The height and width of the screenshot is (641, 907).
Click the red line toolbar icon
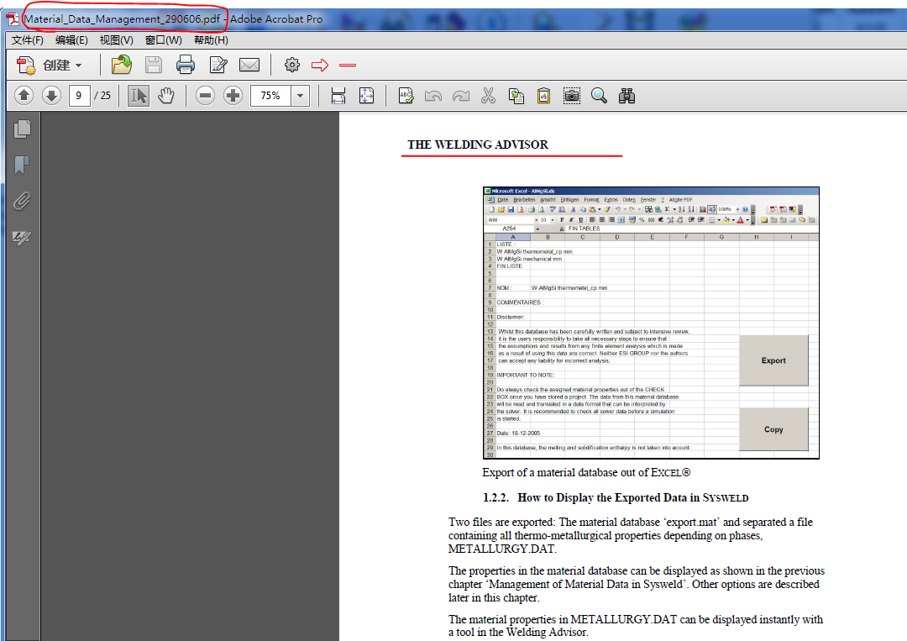[x=348, y=65]
